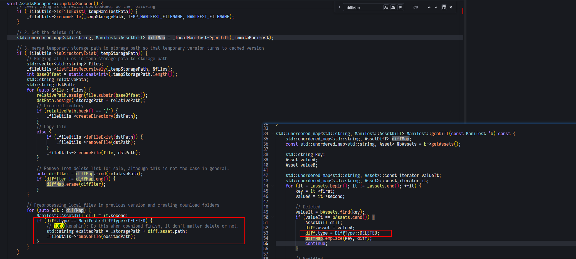Click listFilesRecursively method call
576x259 pixels.
(81, 69)
